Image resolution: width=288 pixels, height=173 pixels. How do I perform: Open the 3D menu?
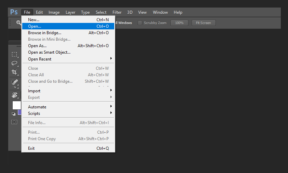coord(130,12)
